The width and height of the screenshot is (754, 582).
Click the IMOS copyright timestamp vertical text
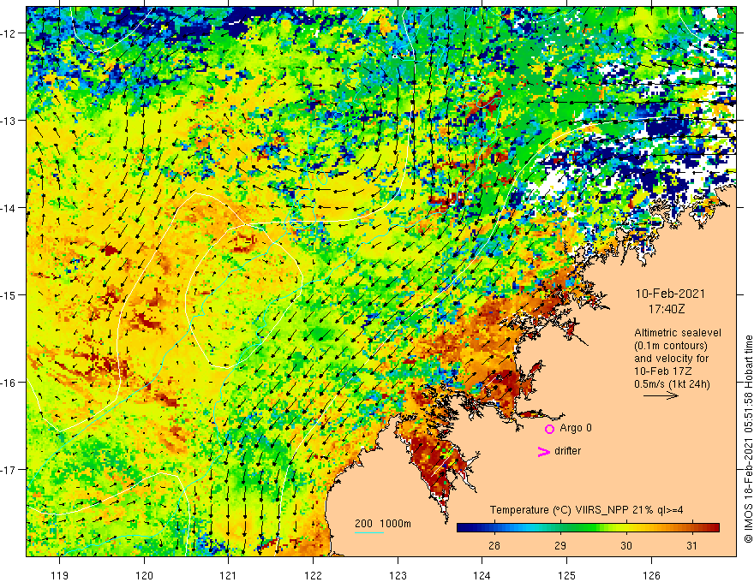point(748,439)
